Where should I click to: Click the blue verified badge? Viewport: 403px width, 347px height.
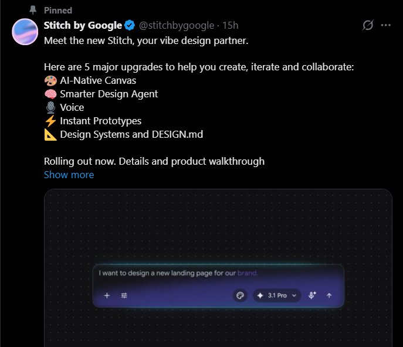pos(130,25)
